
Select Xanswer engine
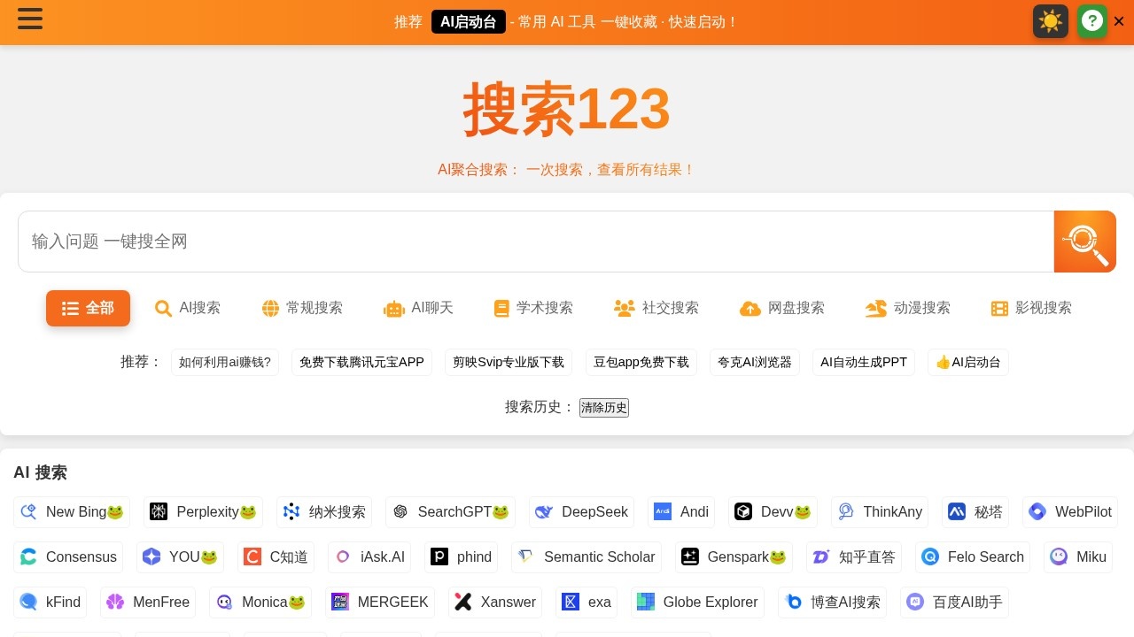coord(495,602)
